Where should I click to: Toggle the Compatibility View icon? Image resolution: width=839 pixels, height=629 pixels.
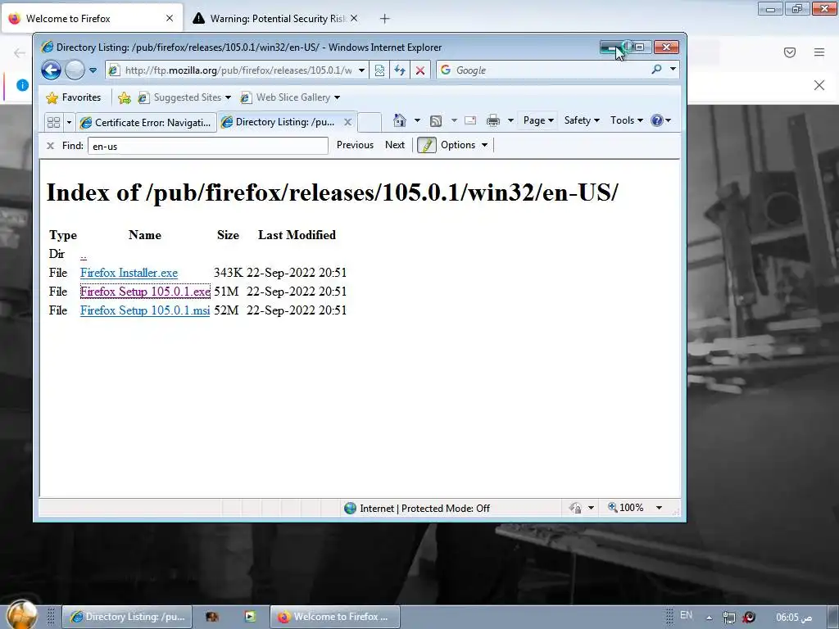(x=379, y=70)
